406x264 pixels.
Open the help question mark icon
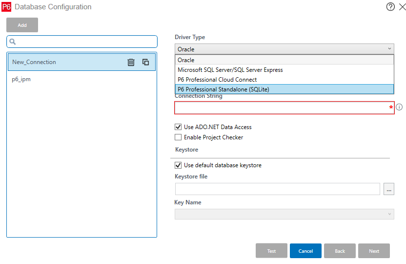390,7
